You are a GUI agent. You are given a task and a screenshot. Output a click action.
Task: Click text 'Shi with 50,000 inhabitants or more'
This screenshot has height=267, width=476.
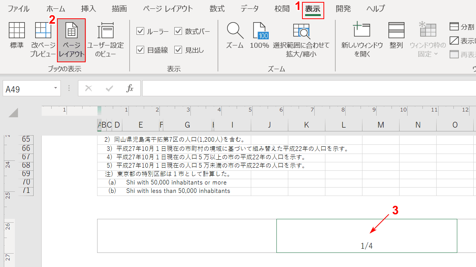pyautogui.click(x=176, y=183)
